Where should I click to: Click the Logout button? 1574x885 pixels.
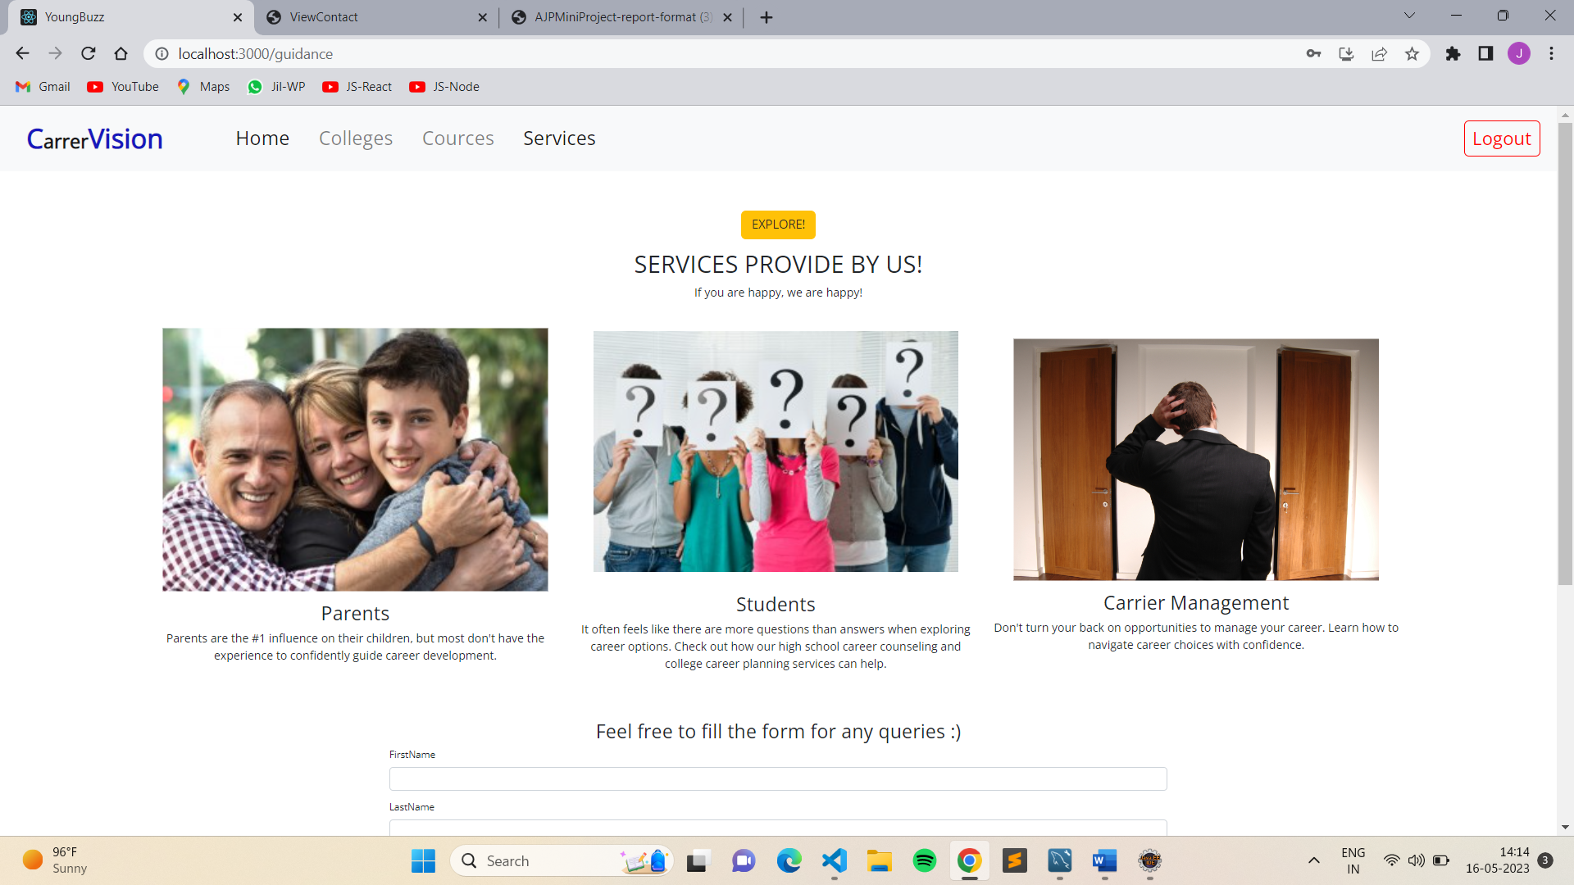(1501, 138)
